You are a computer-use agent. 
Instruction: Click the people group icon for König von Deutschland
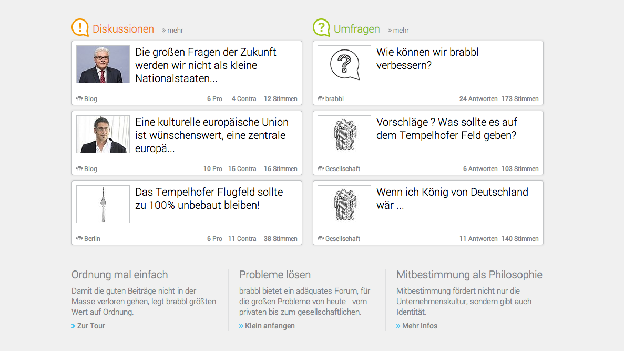coord(344,204)
